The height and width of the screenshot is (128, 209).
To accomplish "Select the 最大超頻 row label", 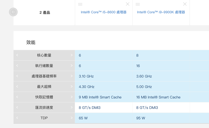I will (x=44, y=86).
